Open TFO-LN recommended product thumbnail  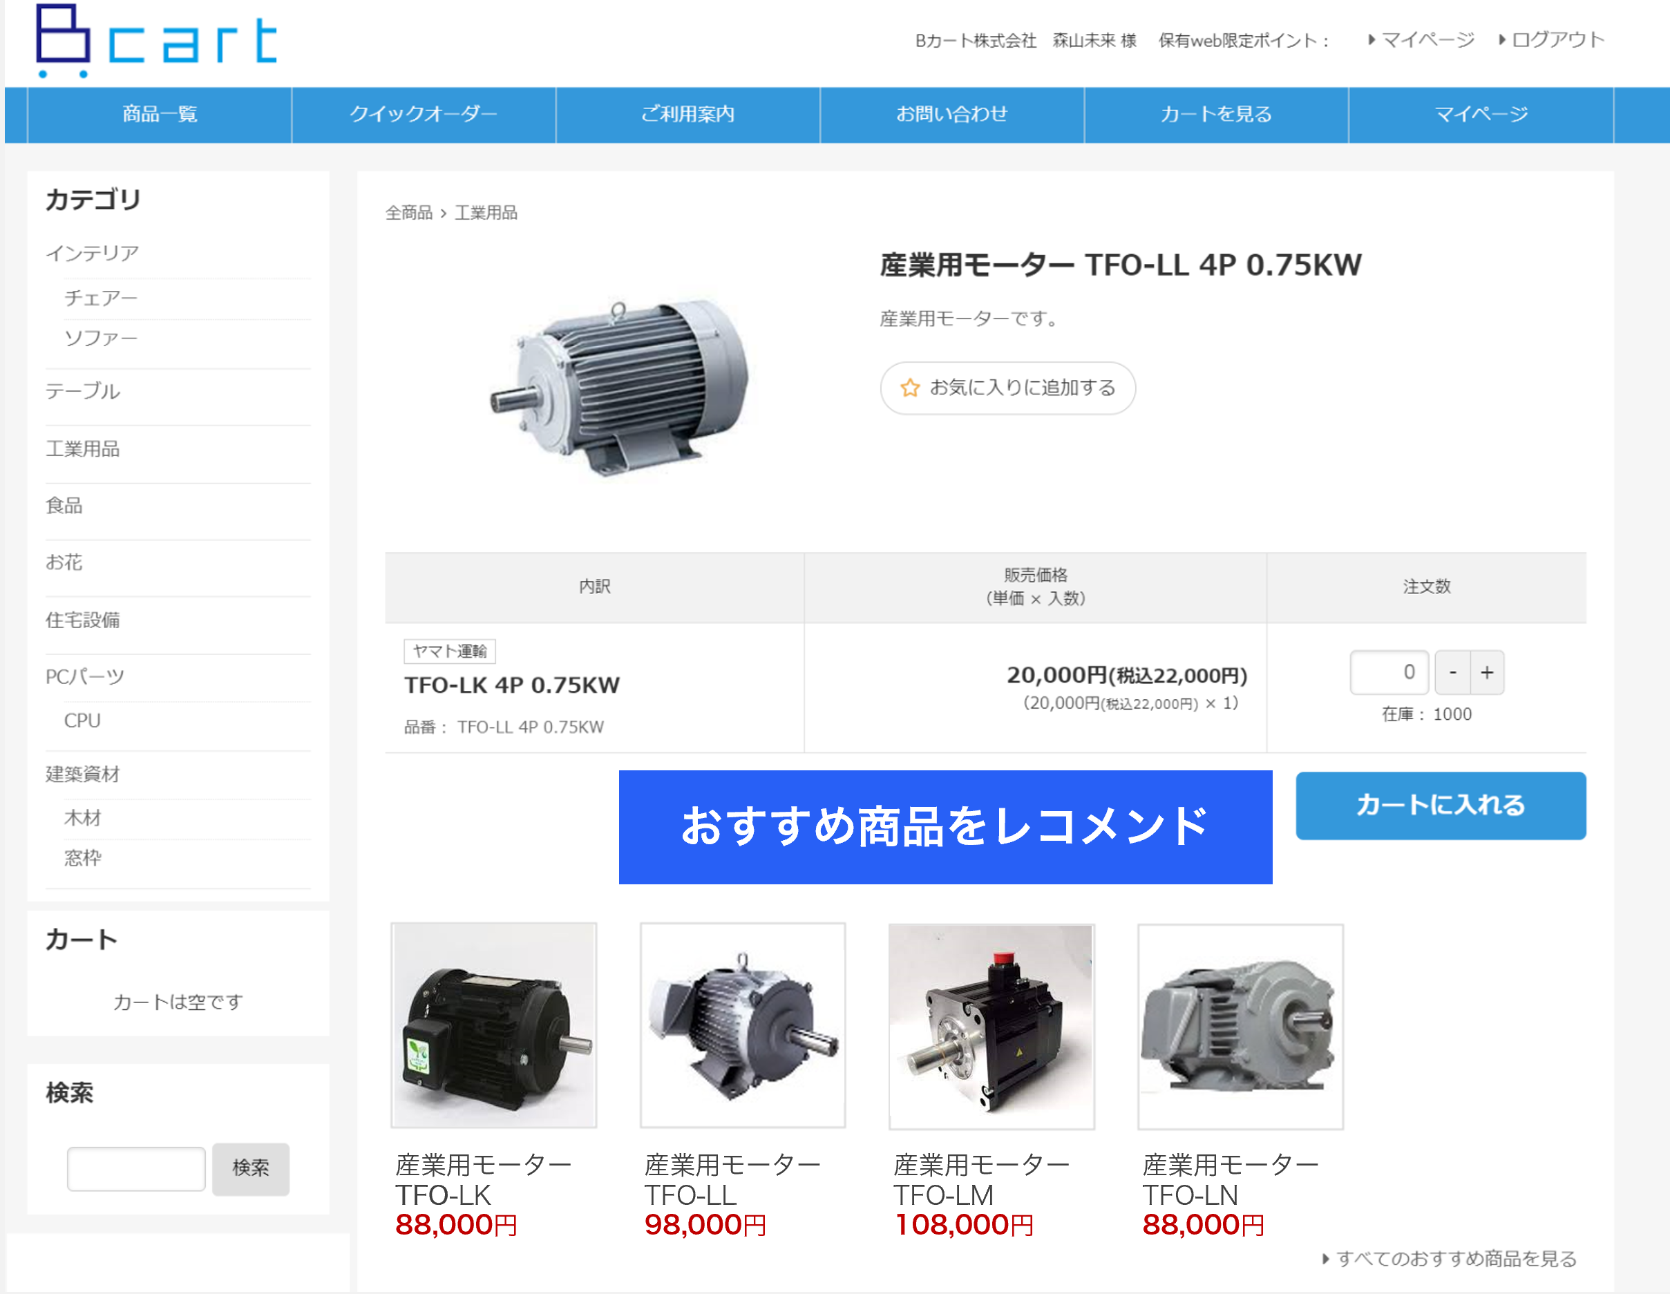pyautogui.click(x=1240, y=1027)
